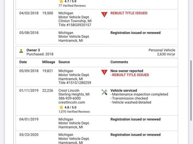Open the 77 Verified Reviews link
The width and height of the screenshot is (193, 144).
coord(72,6)
